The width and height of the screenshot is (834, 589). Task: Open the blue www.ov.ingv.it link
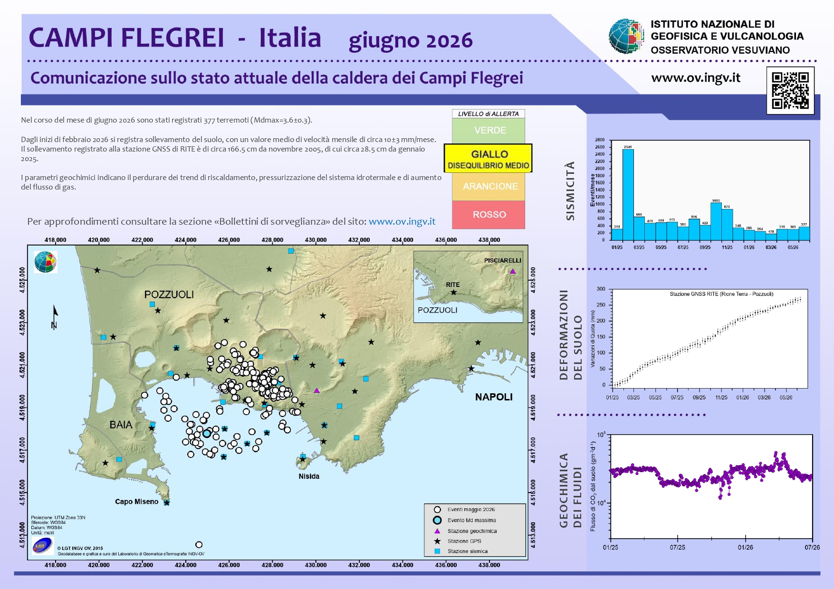402,221
